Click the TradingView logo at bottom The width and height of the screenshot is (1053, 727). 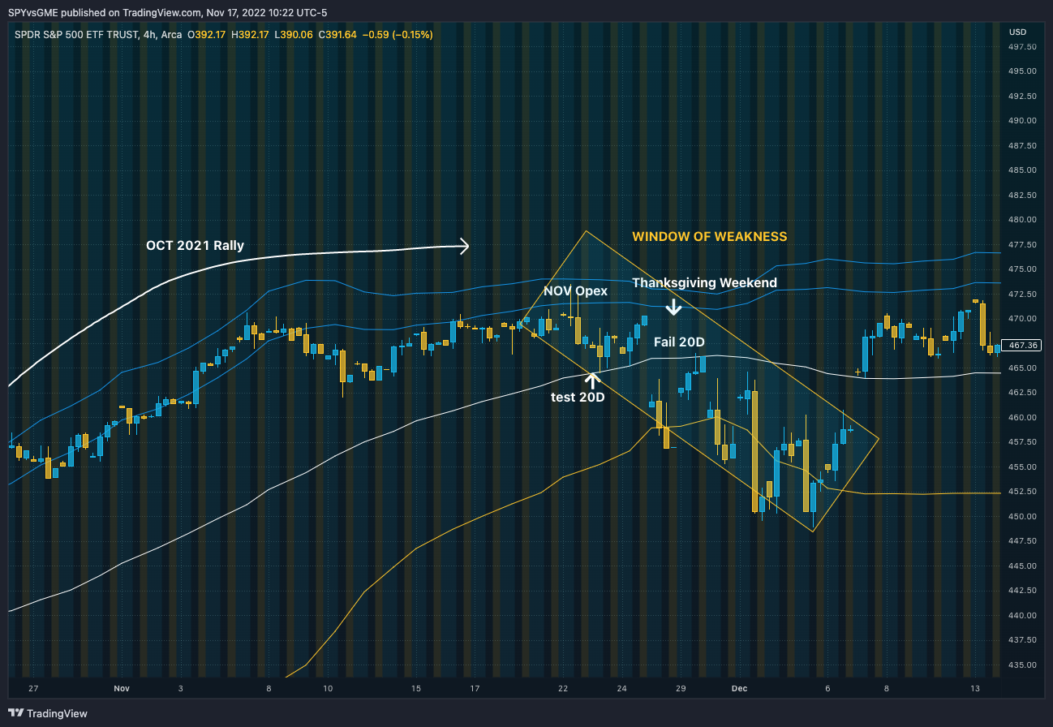[x=47, y=714]
